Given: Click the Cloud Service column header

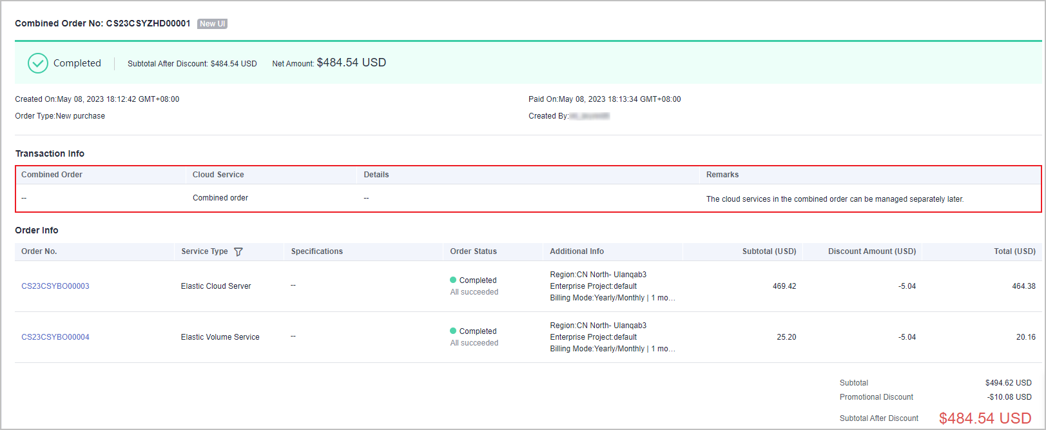Looking at the screenshot, I should 218,175.
